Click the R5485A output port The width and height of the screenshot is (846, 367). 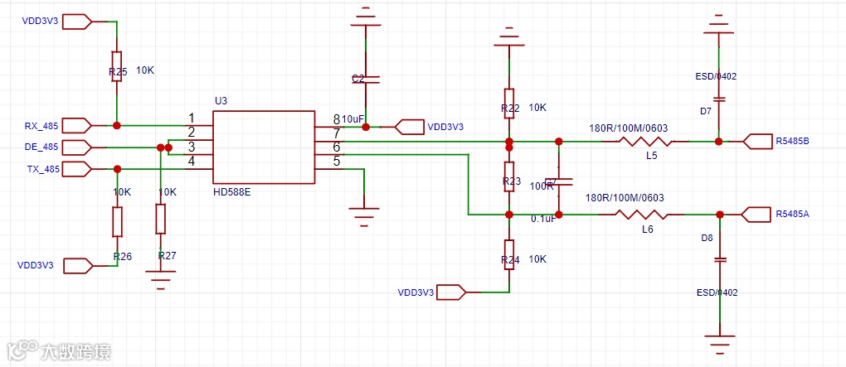[x=757, y=215]
